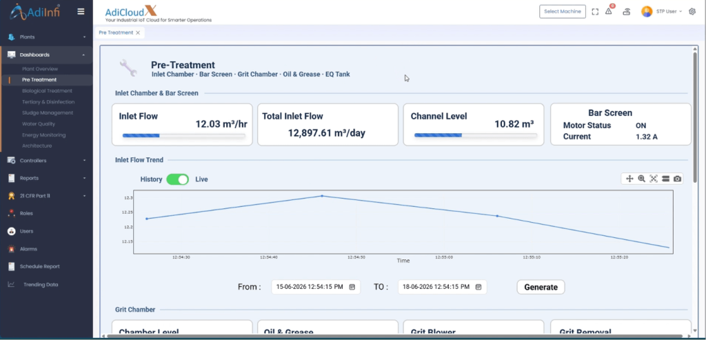Screen dimensions: 706x340
Task: Click the peak data point on trend line
Action: click(x=322, y=196)
